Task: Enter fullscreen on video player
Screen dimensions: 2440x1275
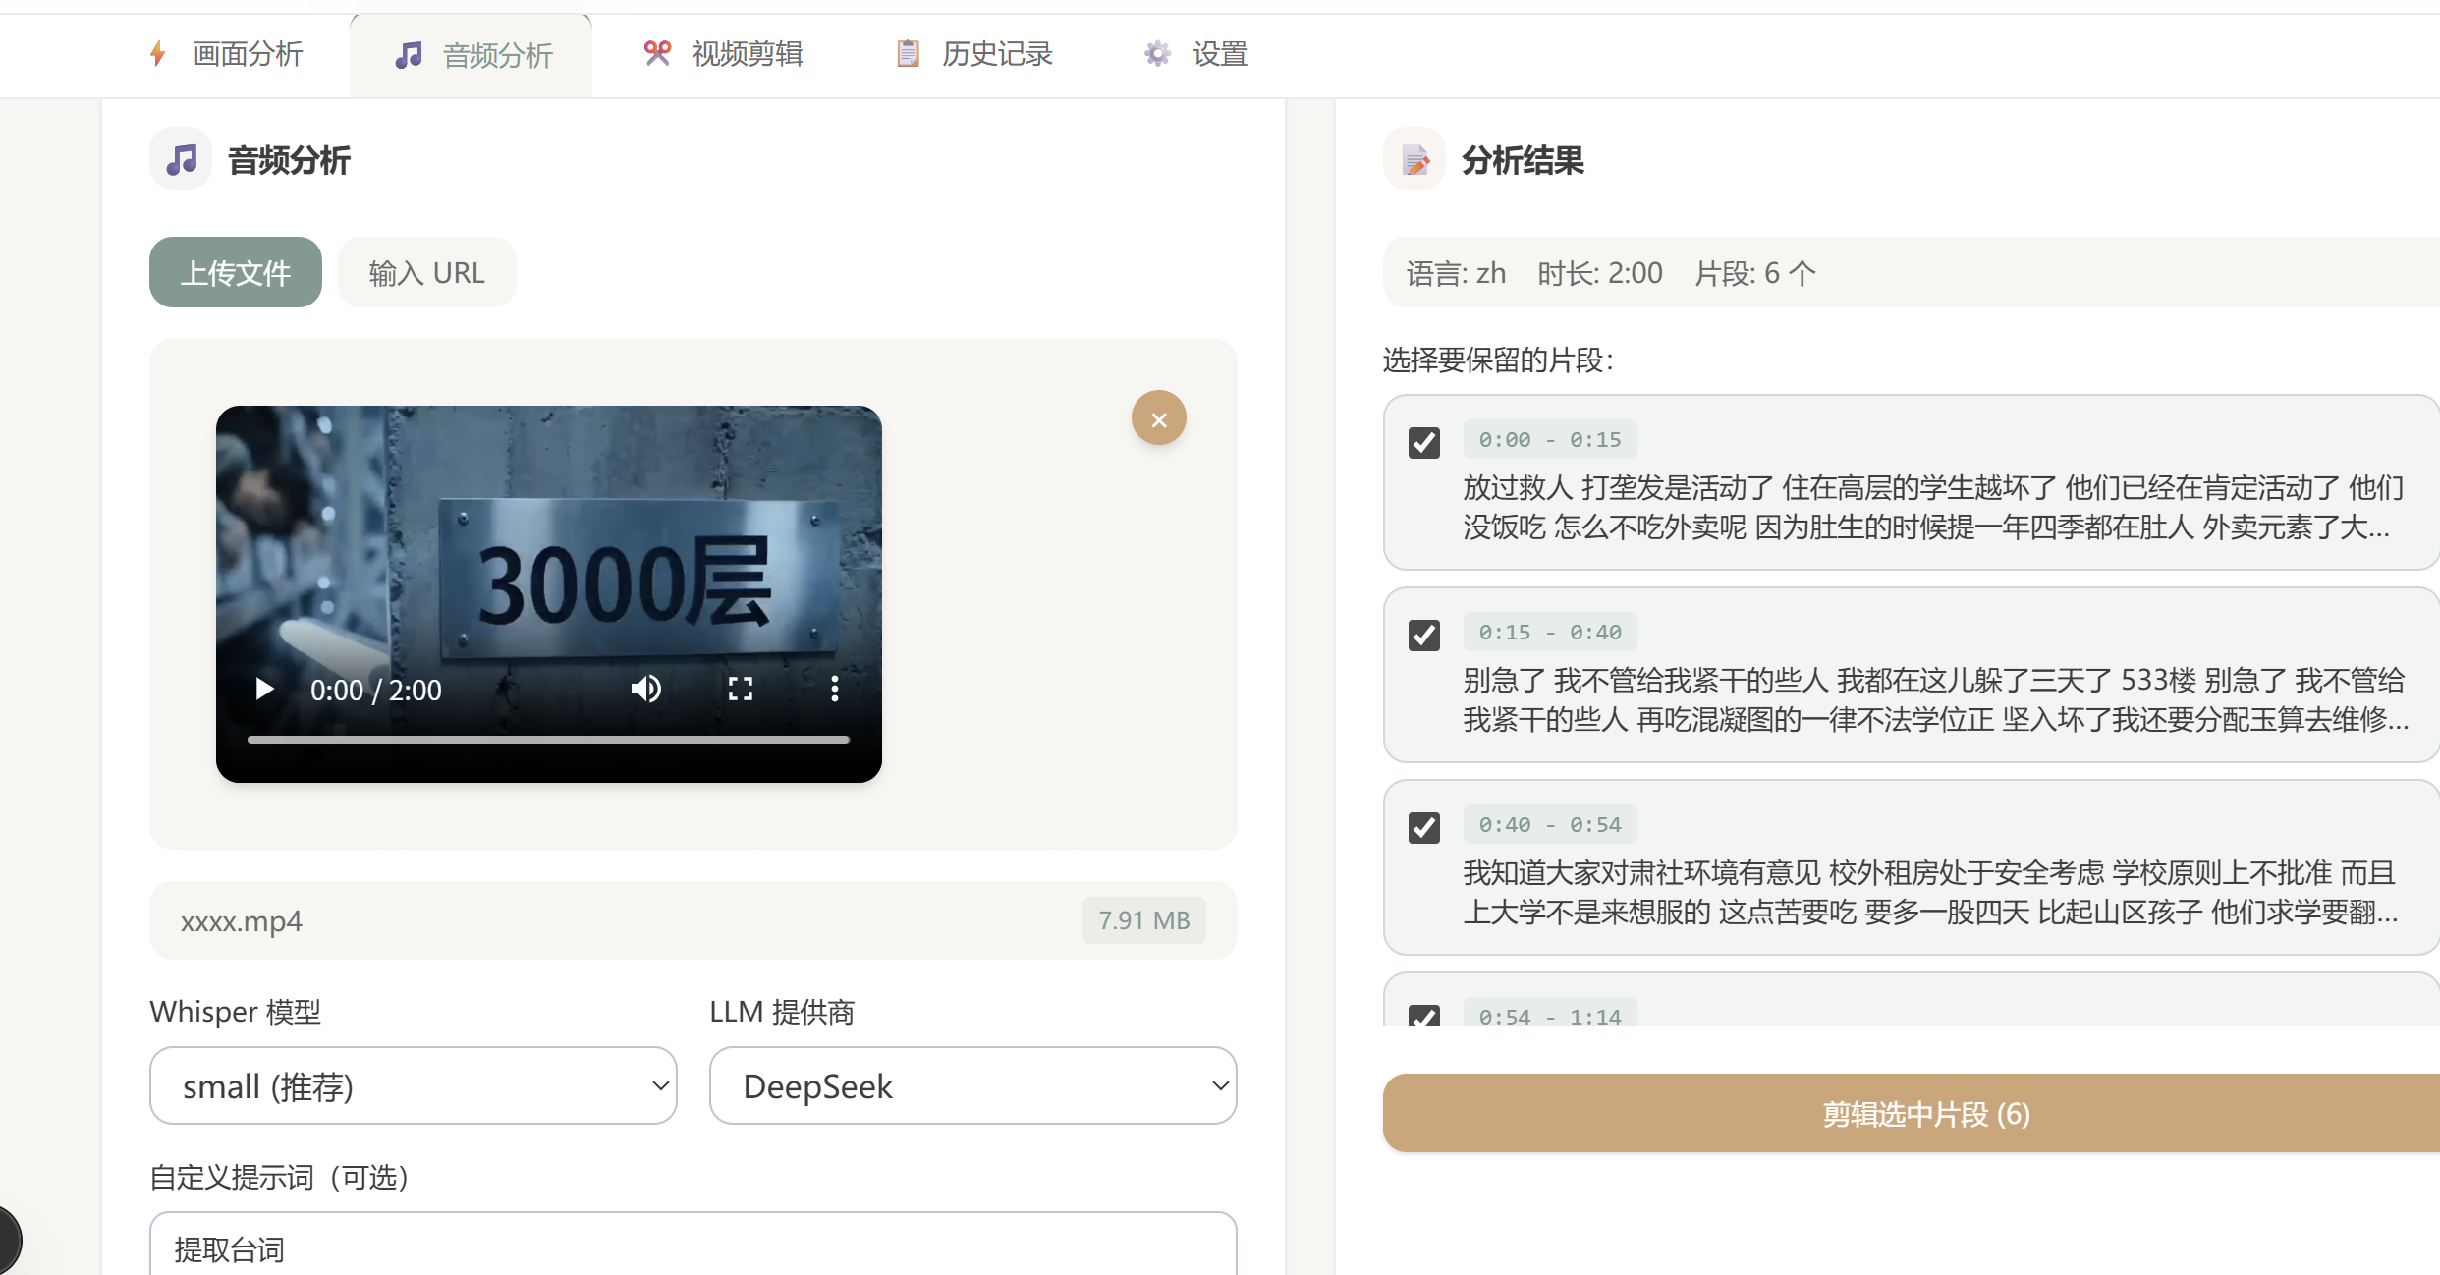Action: coord(741,689)
